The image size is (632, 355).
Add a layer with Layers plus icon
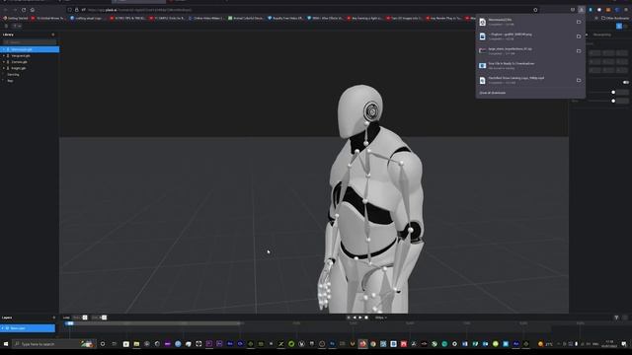[53, 318]
